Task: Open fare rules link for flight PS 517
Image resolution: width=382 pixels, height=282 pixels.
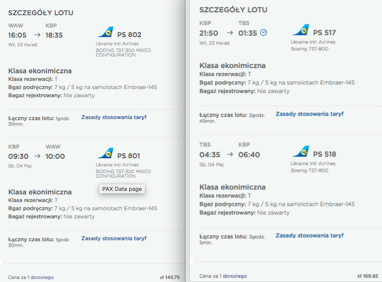Action: click(309, 114)
